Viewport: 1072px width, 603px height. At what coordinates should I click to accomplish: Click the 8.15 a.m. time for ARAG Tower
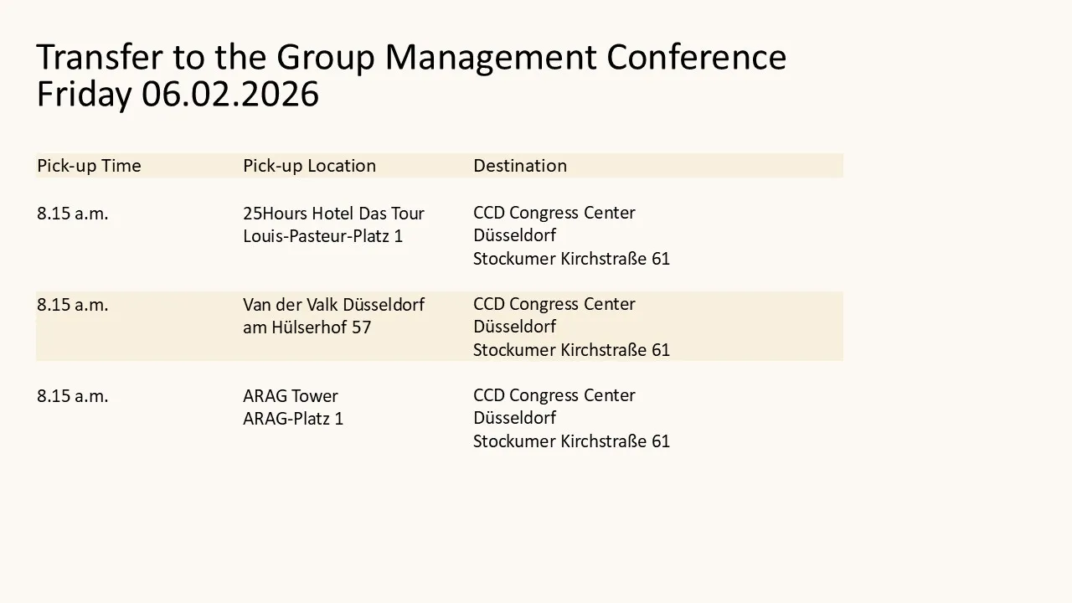click(73, 396)
